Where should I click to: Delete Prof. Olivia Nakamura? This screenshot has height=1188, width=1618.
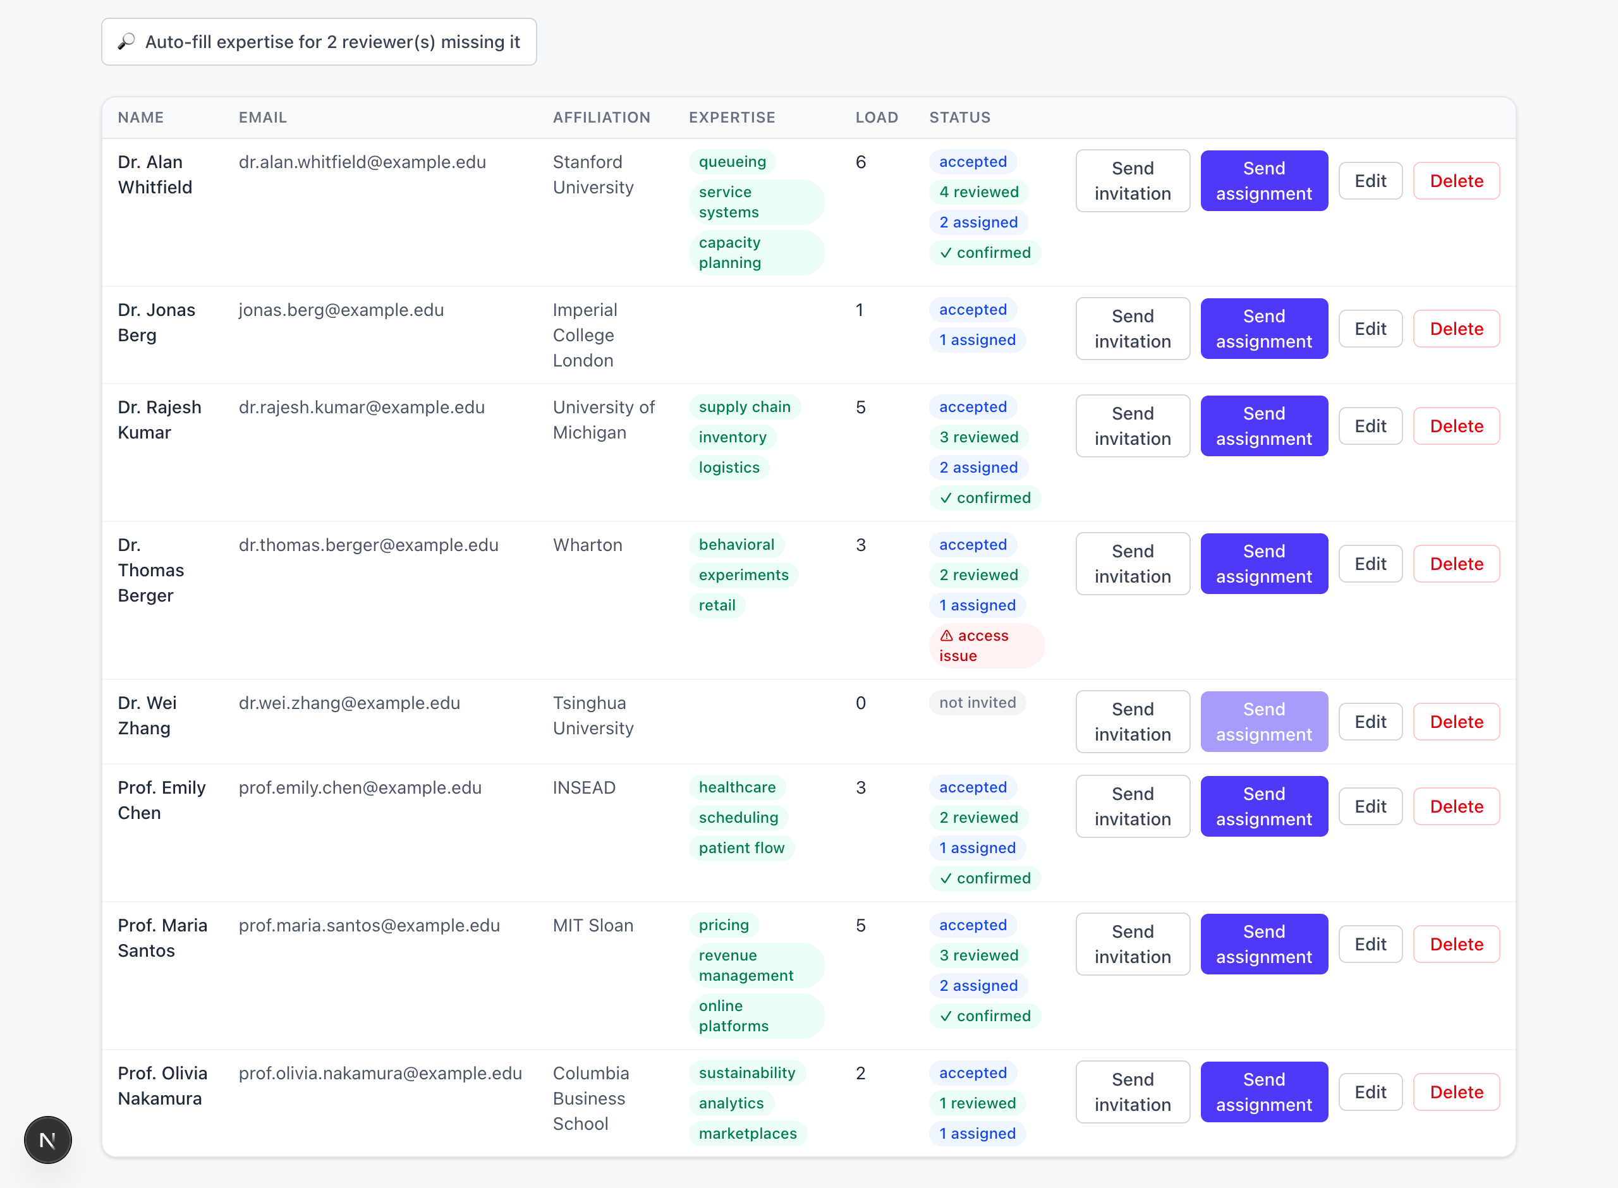(x=1456, y=1092)
